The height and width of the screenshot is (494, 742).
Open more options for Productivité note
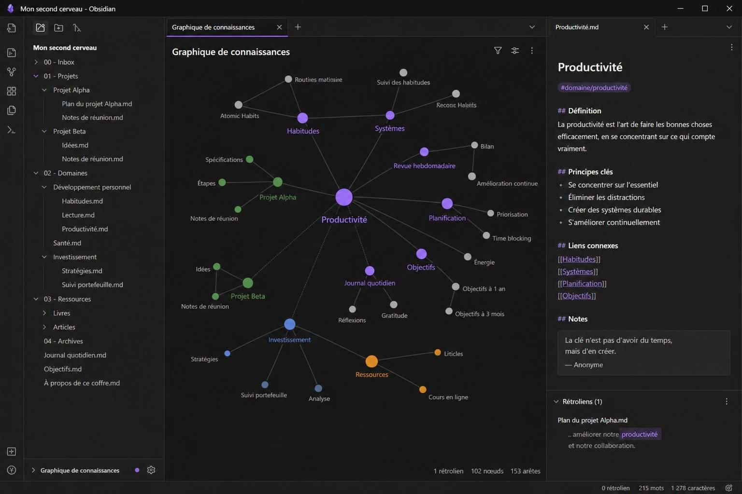pyautogui.click(x=731, y=47)
